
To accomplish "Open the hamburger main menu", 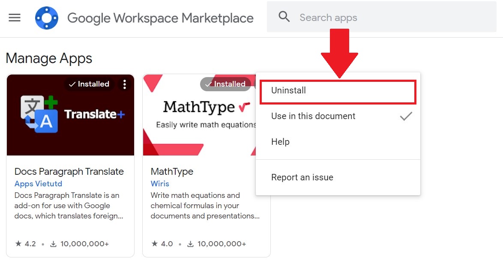I will [x=15, y=18].
